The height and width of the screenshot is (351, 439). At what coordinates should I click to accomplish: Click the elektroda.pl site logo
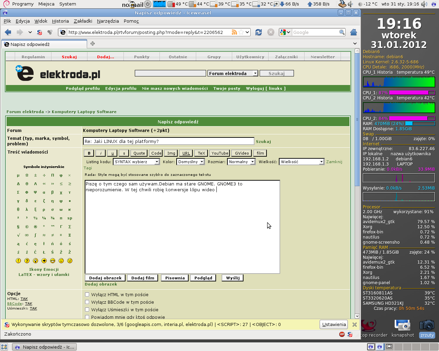tap(58, 73)
